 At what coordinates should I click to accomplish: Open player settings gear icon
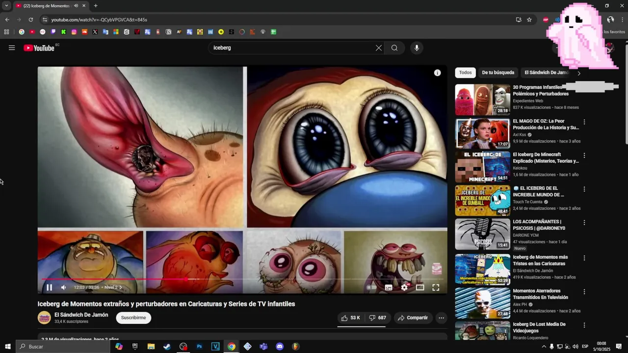tap(404, 287)
